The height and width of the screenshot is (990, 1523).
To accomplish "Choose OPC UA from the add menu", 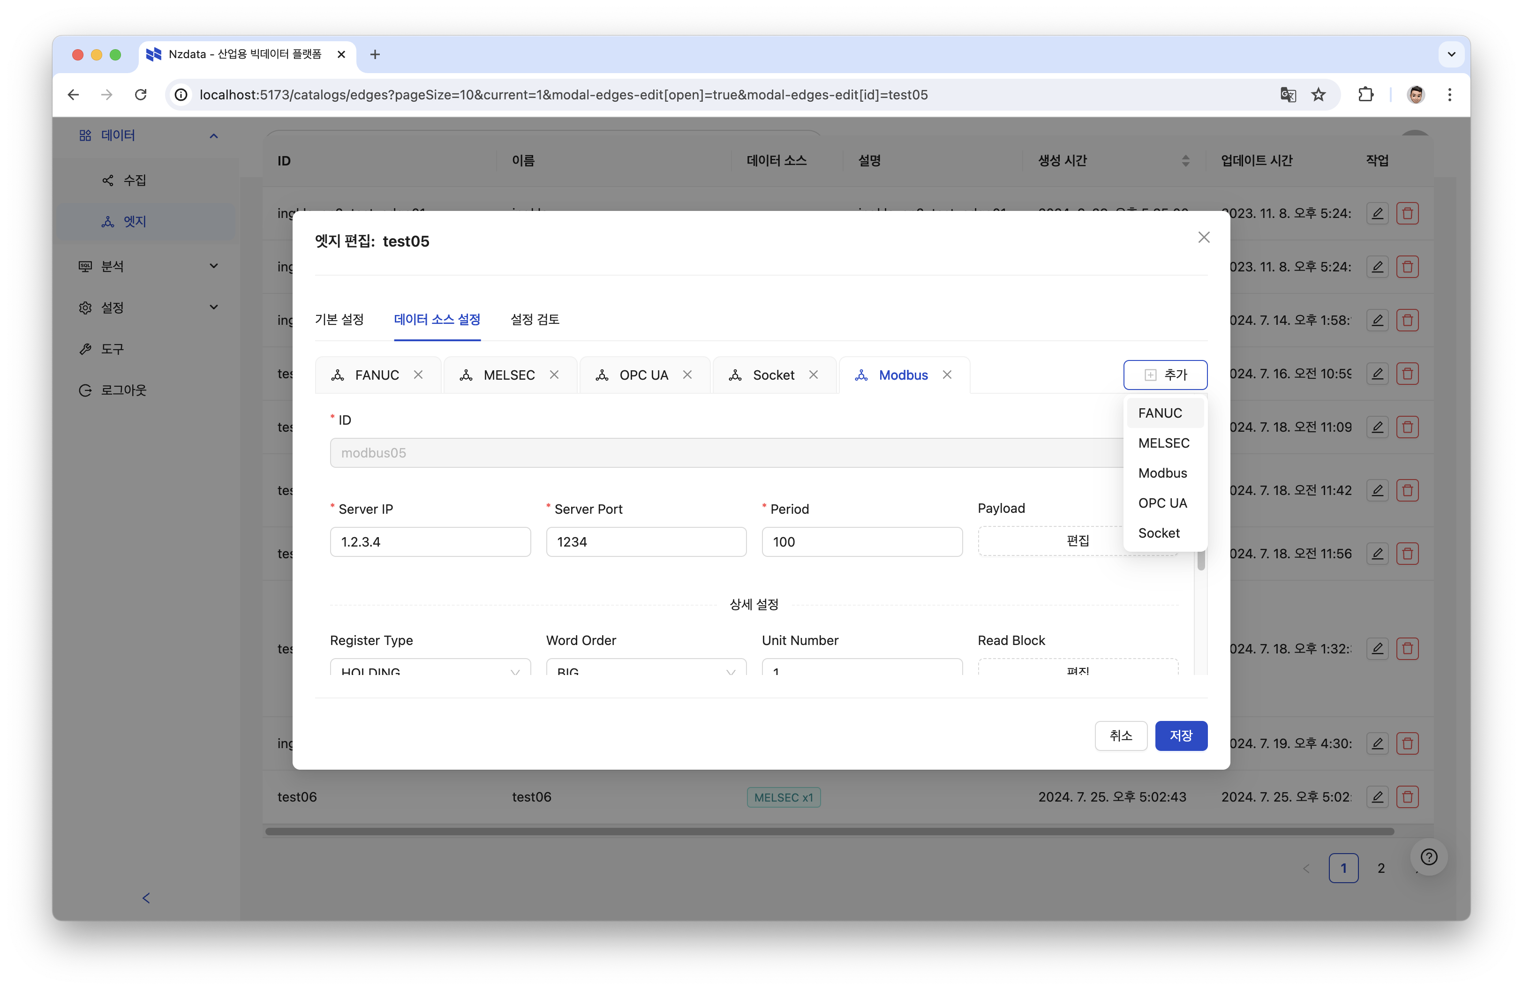I will (x=1165, y=503).
